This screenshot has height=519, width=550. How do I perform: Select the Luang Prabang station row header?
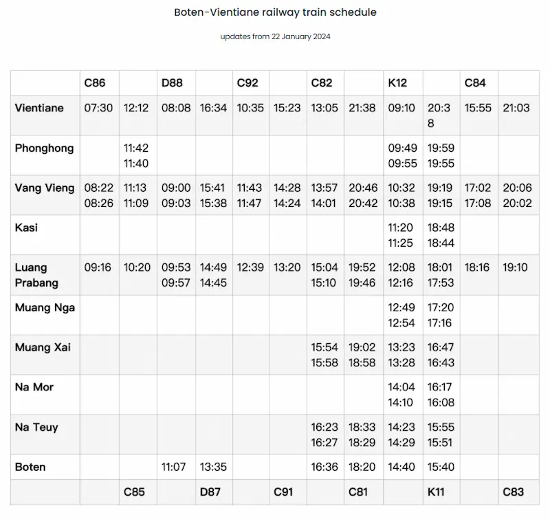36,275
